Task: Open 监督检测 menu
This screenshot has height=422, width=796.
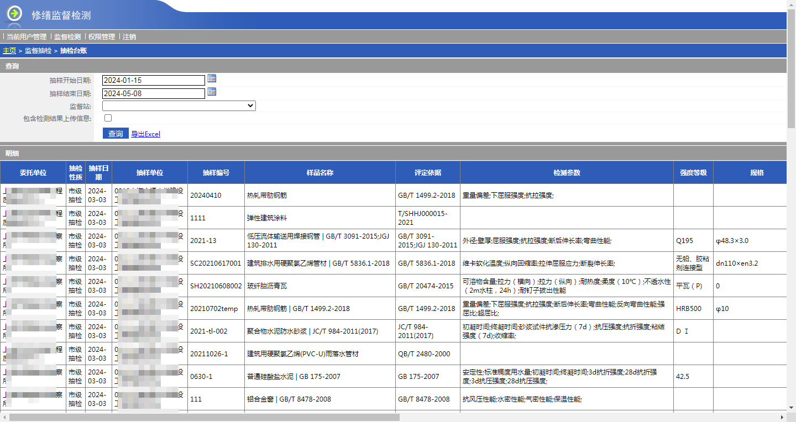Action: tap(67, 37)
